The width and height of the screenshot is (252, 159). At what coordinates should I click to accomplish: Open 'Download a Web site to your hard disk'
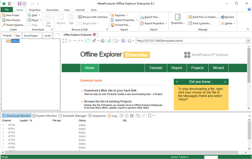pyautogui.click(x=110, y=90)
